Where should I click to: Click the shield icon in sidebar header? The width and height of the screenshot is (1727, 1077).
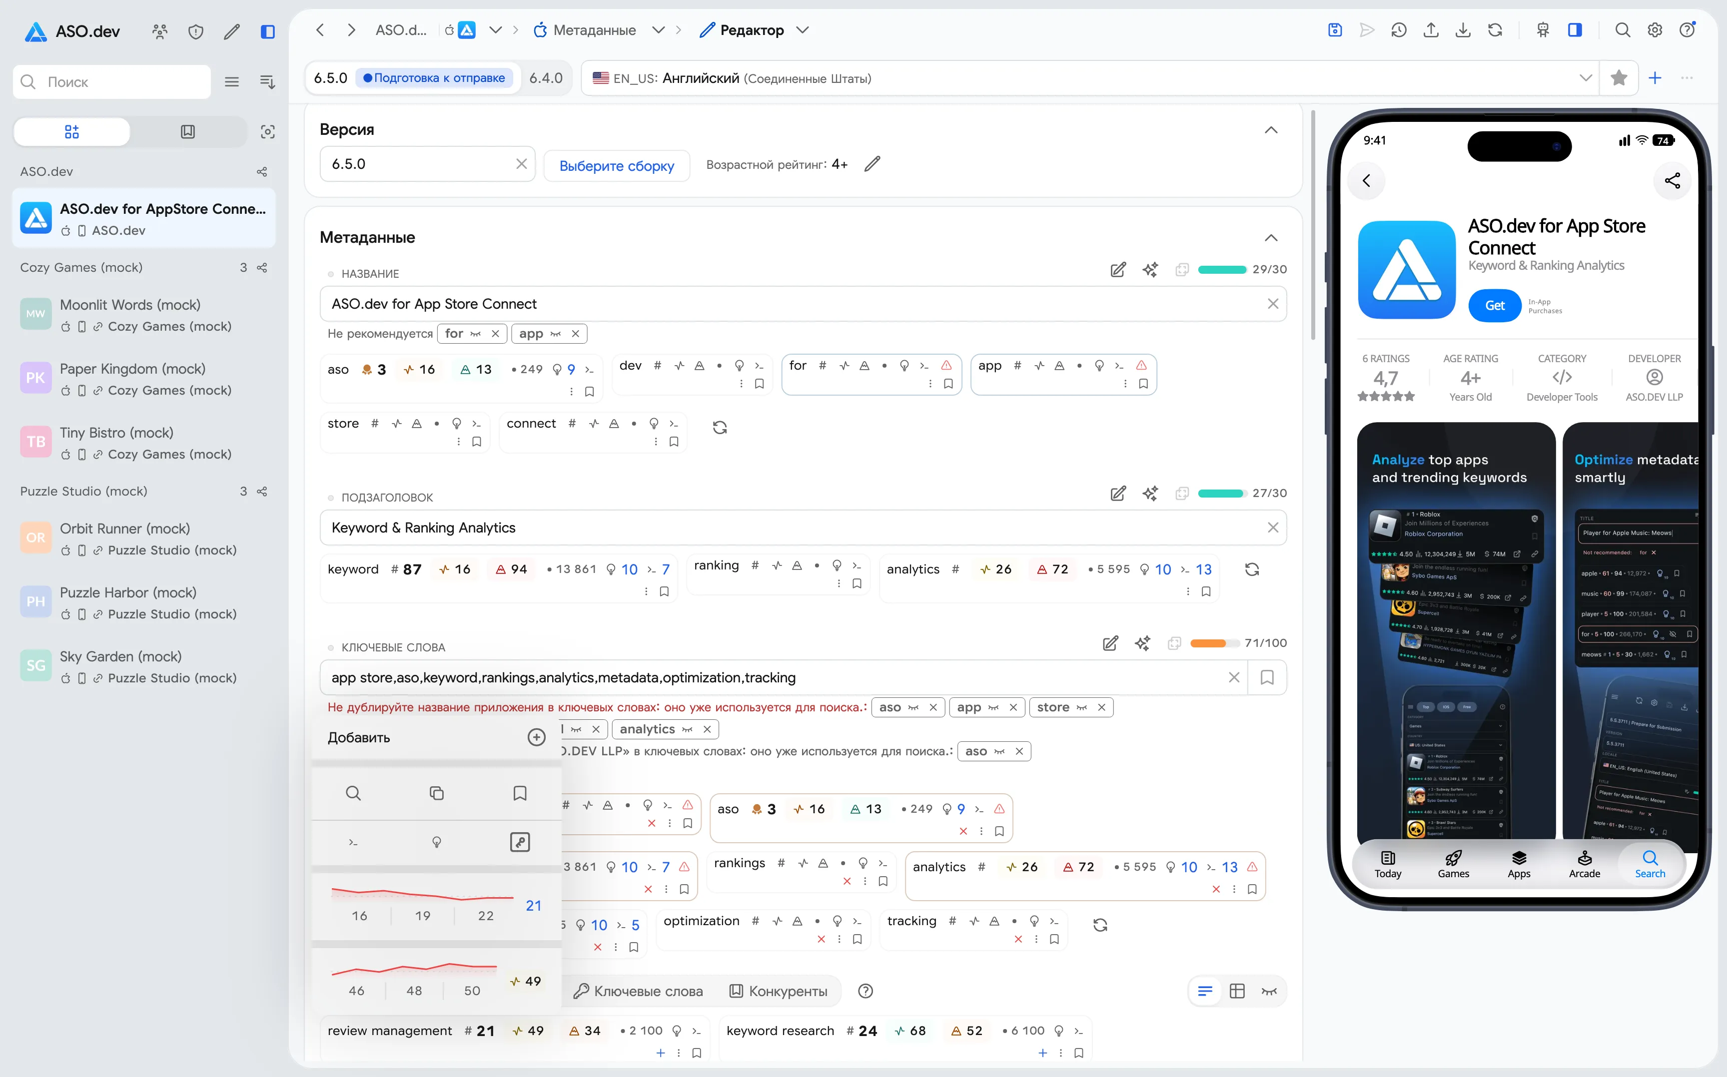(196, 31)
